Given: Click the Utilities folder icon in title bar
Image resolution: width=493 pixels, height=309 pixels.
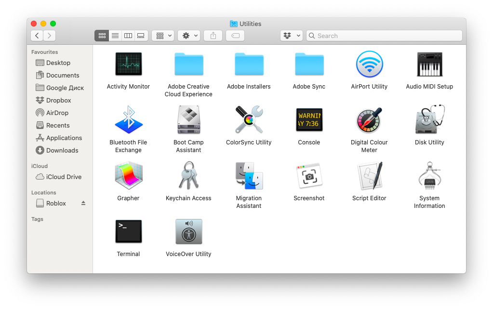Looking at the screenshot, I should pos(233,24).
